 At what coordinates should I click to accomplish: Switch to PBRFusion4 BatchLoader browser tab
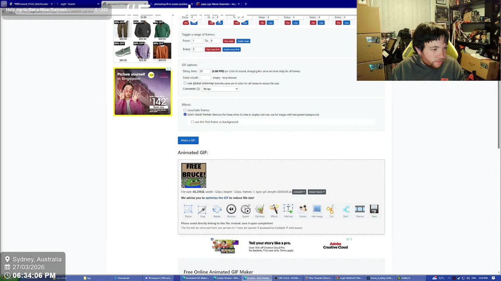(x=31, y=4)
